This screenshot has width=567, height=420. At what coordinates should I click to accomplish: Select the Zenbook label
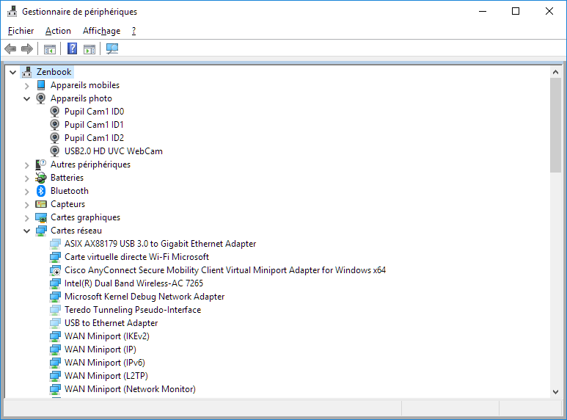(54, 72)
